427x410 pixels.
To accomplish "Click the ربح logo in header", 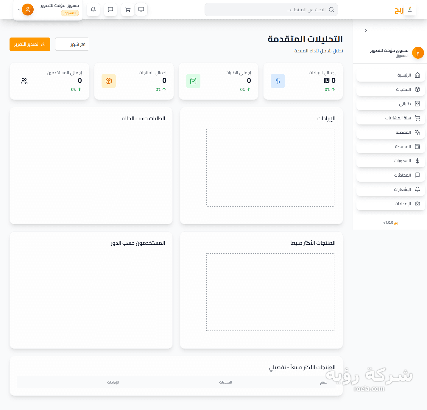I will click(x=404, y=10).
